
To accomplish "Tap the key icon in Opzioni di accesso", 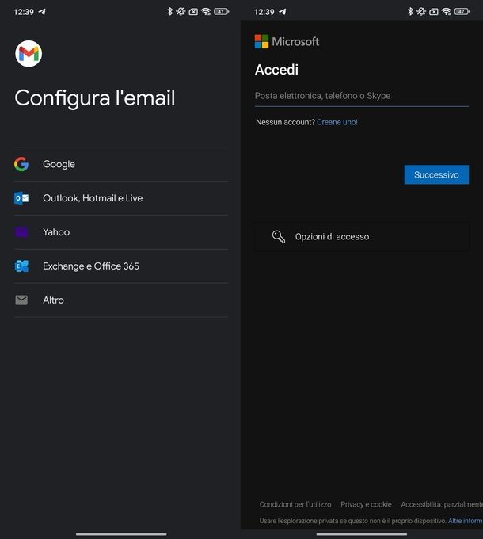I will pos(279,236).
